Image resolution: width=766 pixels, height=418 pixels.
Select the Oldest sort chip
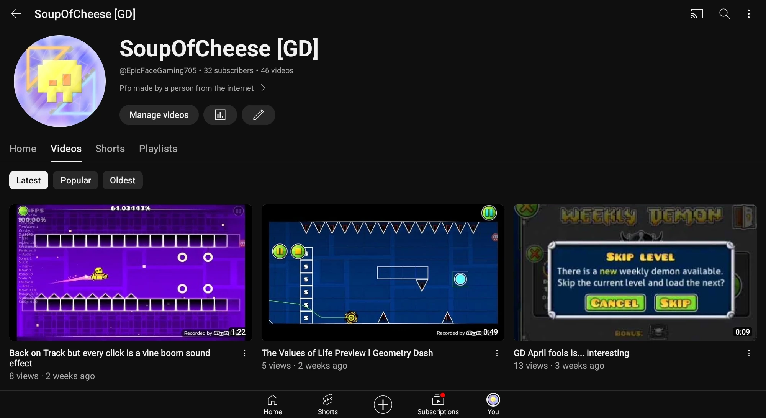(123, 180)
